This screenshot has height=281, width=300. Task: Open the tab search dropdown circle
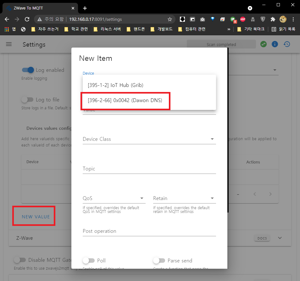pos(250,8)
